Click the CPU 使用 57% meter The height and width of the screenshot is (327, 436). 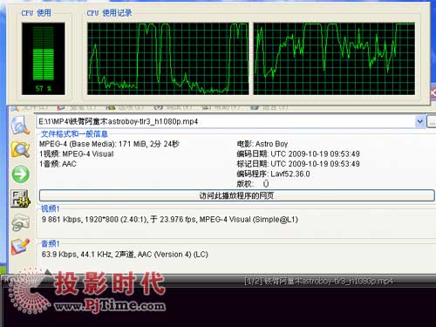44,58
